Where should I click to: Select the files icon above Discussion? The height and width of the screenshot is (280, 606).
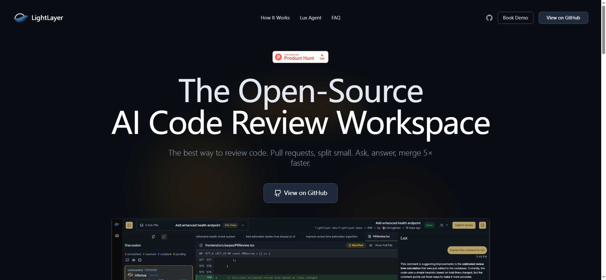153,237
